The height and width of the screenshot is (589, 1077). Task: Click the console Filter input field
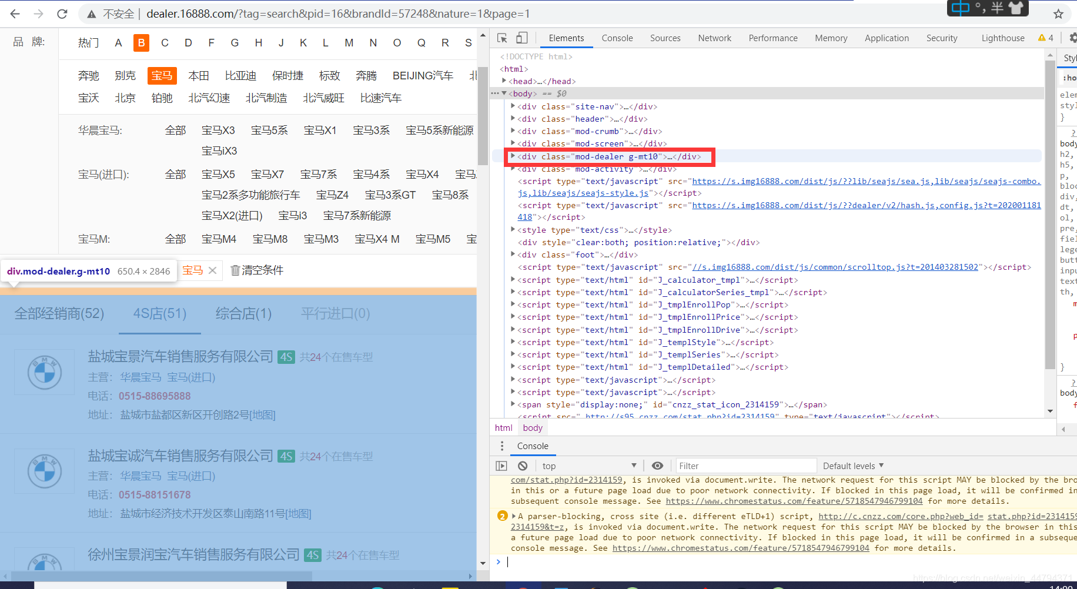point(746,466)
